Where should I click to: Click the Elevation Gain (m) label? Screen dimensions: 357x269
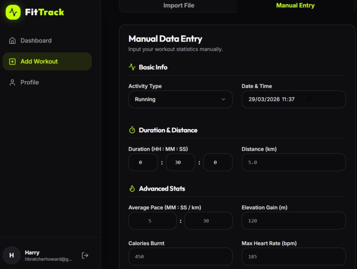tap(264, 208)
